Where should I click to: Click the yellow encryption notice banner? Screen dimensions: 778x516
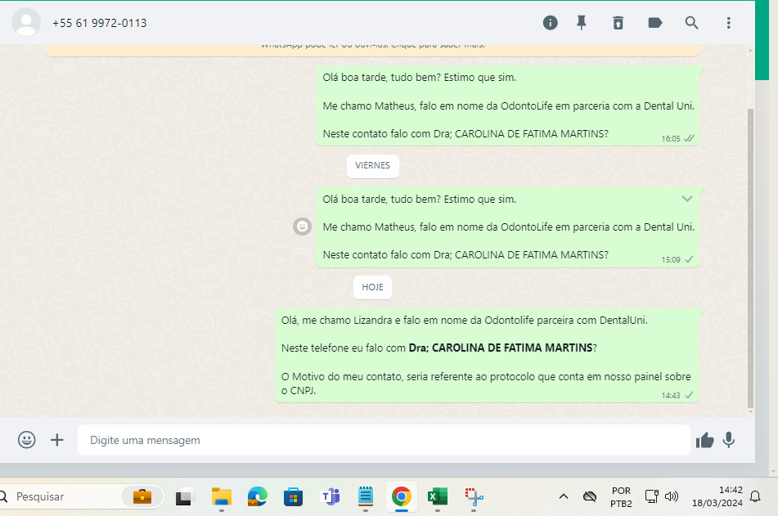click(x=372, y=49)
